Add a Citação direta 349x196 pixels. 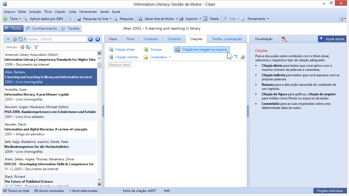click(122, 50)
